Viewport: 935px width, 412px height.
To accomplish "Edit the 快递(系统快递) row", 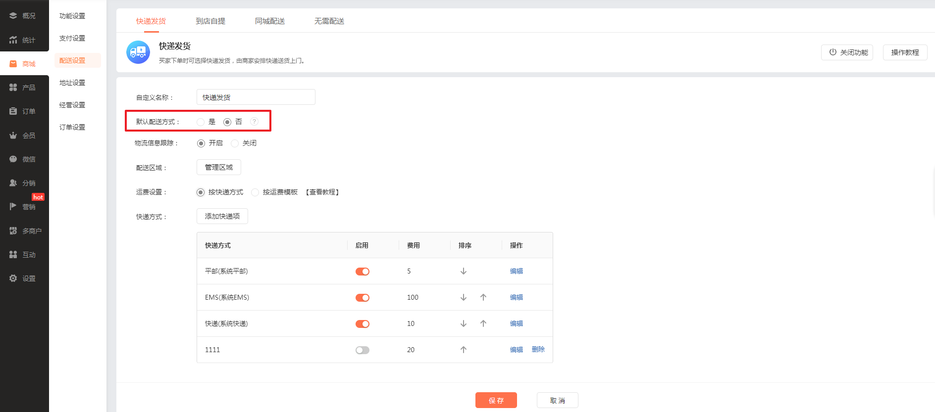I will tap(517, 323).
